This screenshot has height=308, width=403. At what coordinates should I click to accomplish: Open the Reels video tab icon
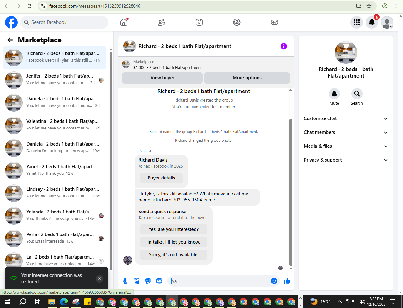199,22
